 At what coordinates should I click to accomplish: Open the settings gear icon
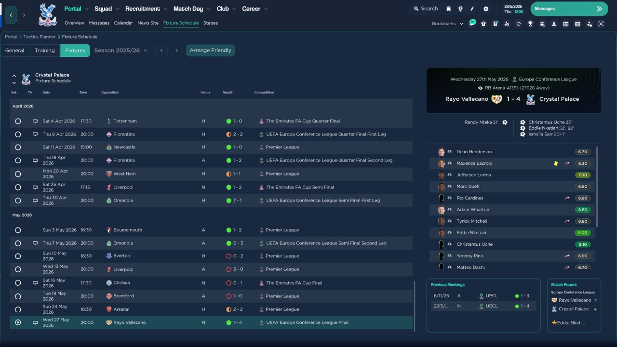click(485, 9)
